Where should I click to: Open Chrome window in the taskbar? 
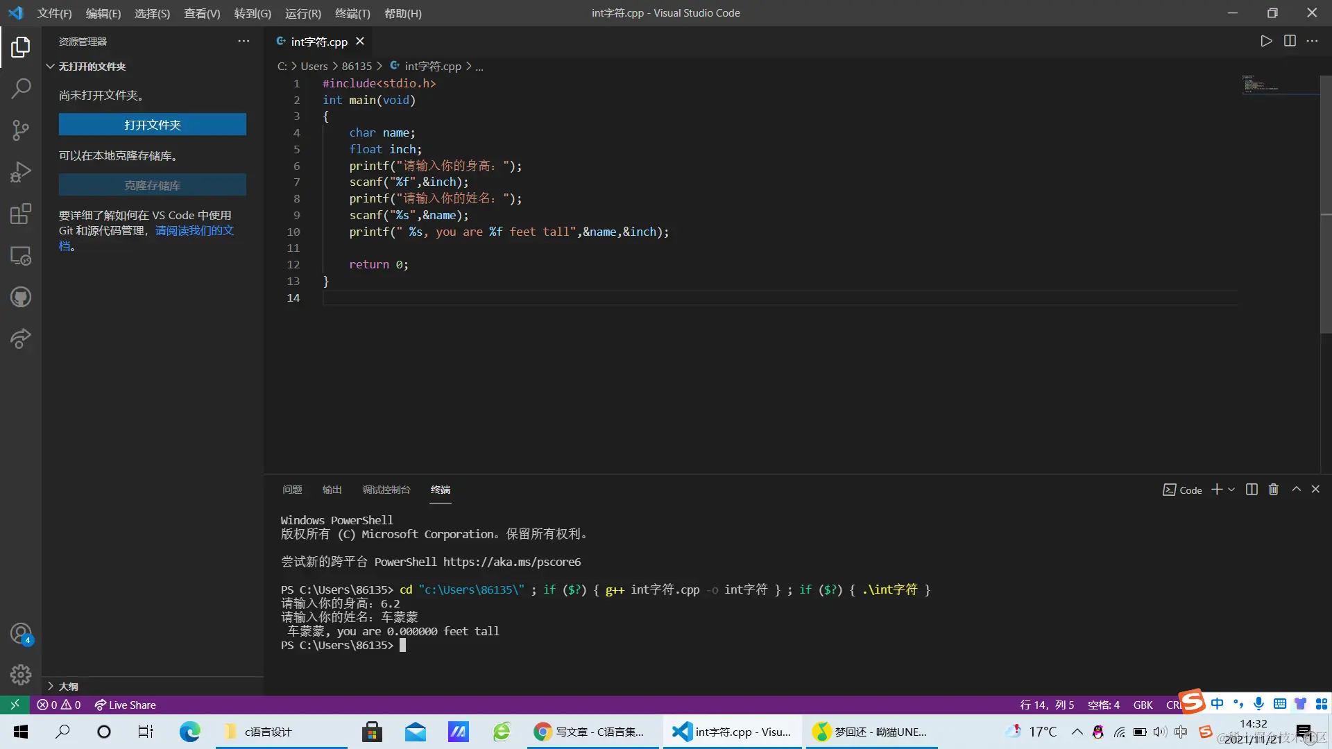point(592,732)
